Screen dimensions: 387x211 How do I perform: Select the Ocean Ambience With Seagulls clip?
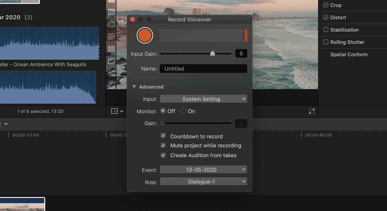pyautogui.click(x=50, y=43)
